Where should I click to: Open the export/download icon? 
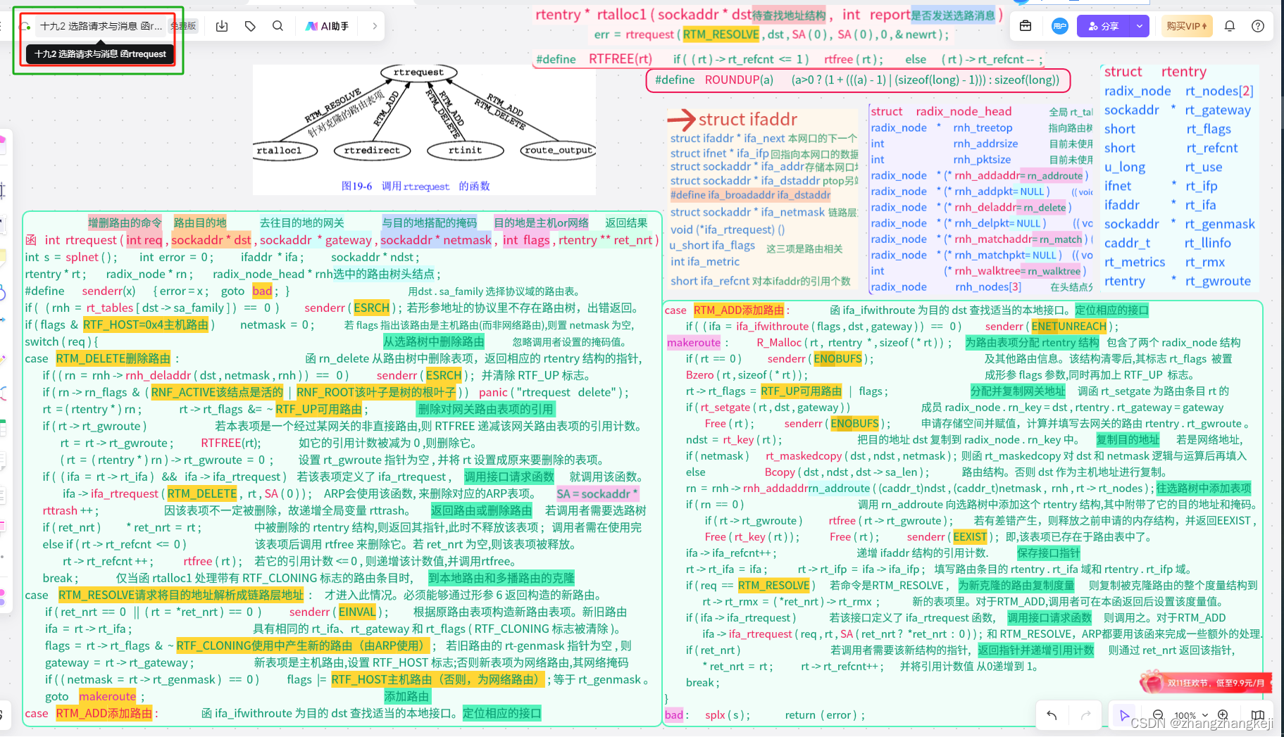click(x=222, y=26)
